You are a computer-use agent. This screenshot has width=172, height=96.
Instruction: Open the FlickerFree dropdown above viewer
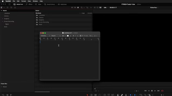[154, 7]
